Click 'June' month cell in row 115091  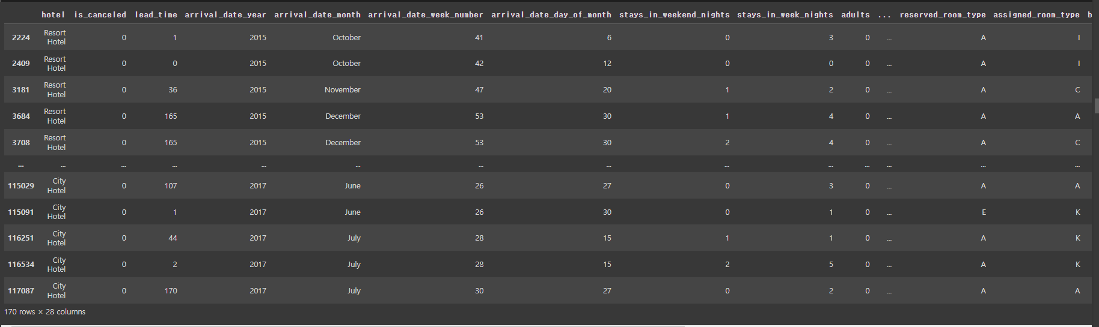coord(353,212)
